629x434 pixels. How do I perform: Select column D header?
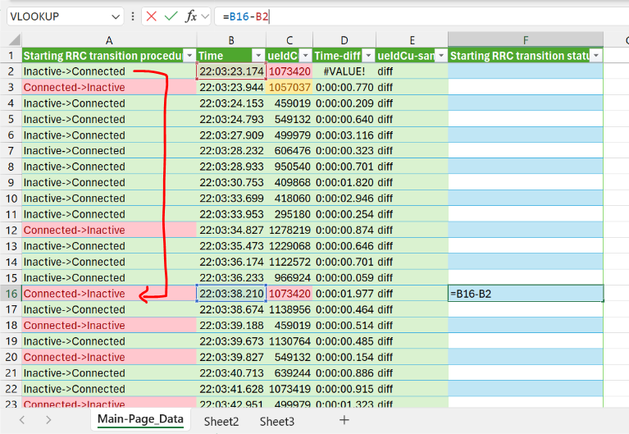344,40
